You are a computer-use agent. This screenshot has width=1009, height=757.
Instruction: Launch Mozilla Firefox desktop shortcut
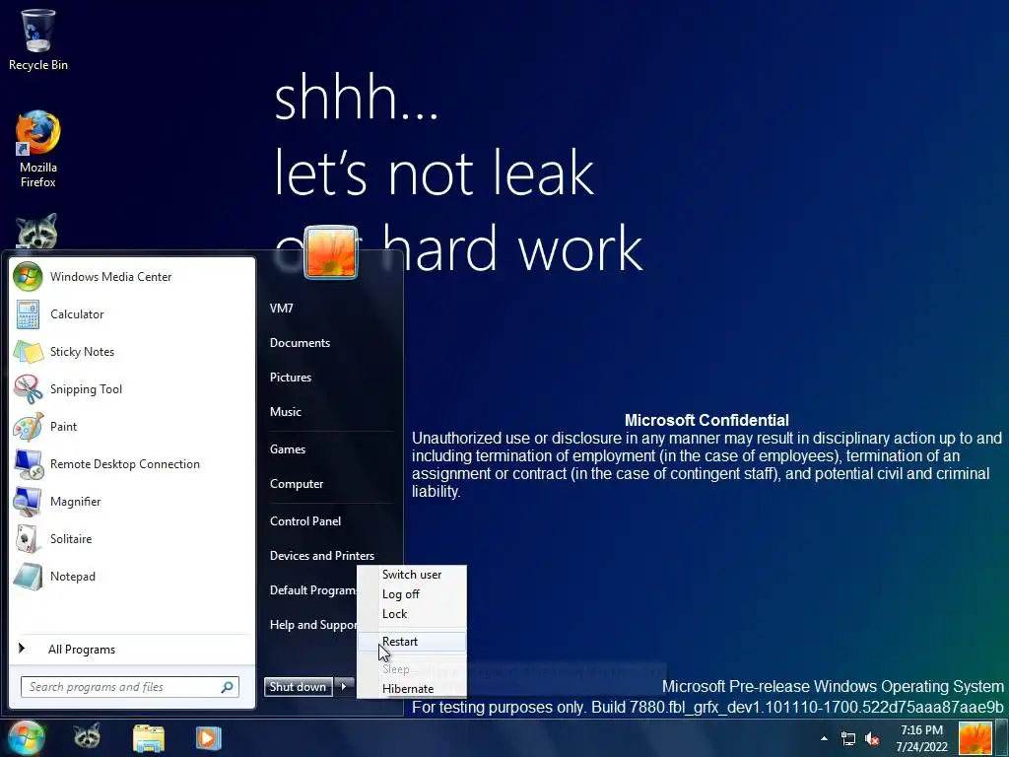[38, 149]
